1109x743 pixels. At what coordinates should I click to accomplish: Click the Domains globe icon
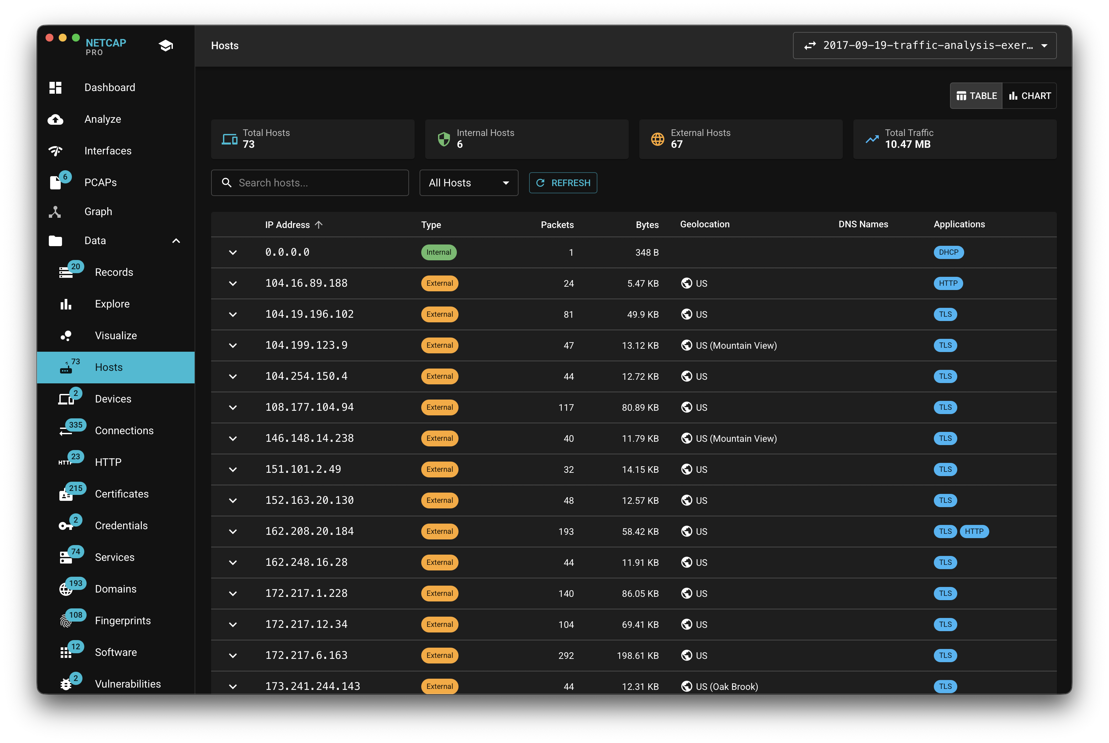[66, 589]
